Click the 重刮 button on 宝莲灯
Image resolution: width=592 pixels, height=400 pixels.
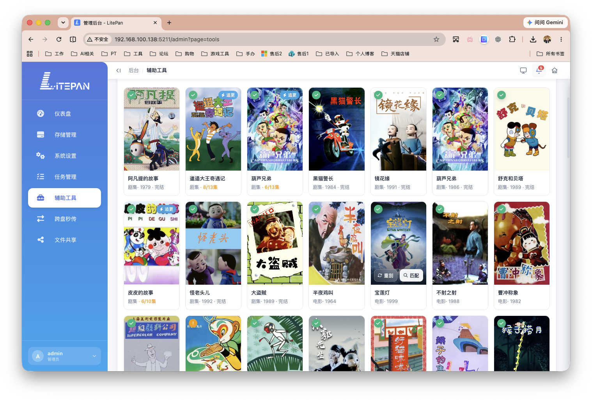click(x=385, y=275)
